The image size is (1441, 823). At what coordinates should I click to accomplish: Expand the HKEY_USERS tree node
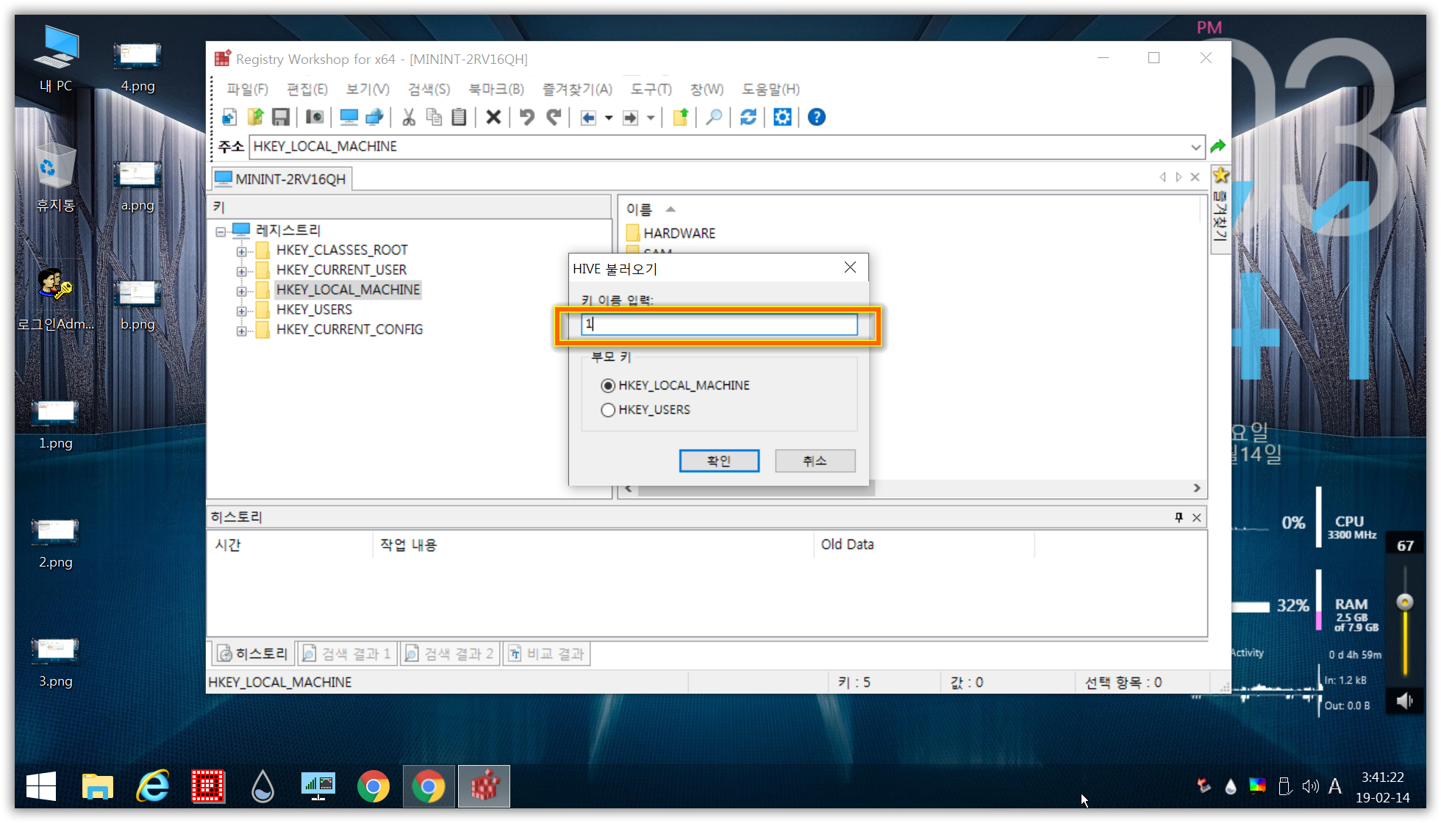[241, 311]
